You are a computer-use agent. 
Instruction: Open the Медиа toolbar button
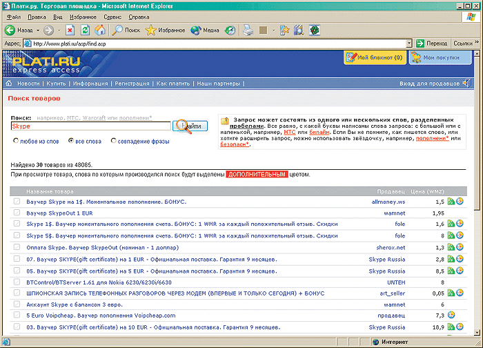click(204, 30)
